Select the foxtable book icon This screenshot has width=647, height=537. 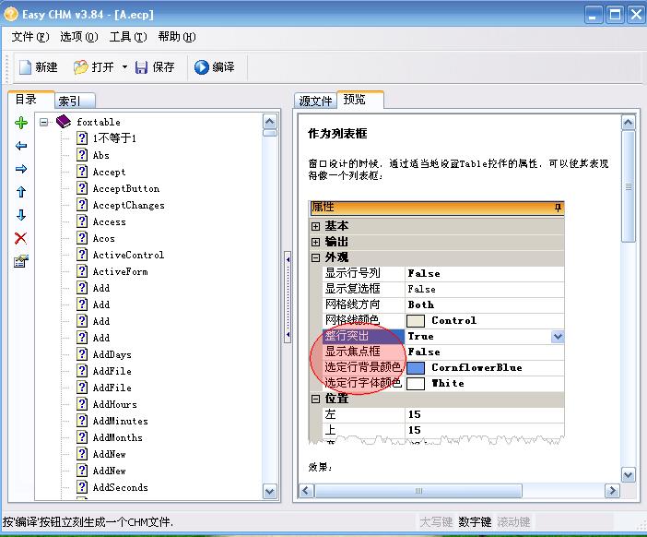(64, 122)
